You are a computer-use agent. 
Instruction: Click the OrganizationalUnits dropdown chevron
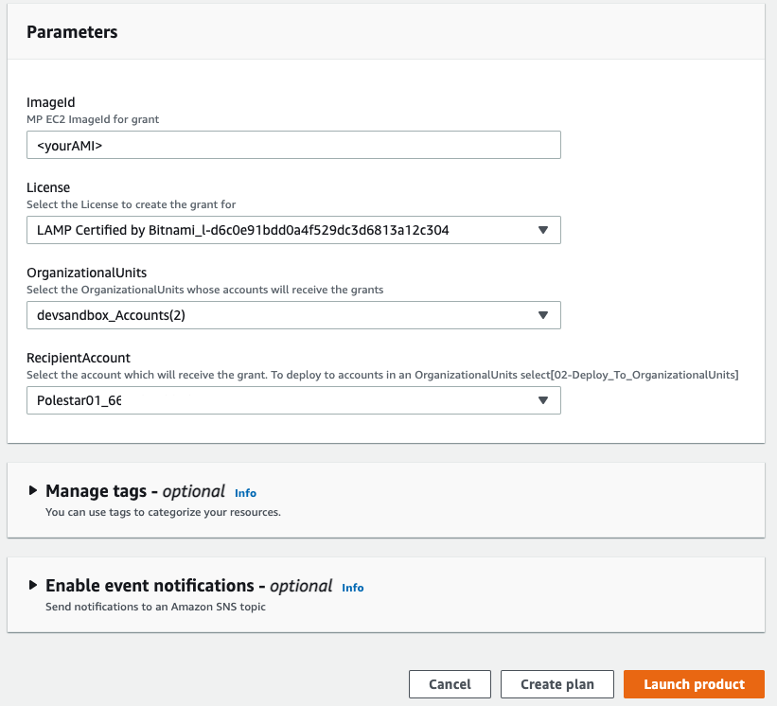(x=544, y=315)
